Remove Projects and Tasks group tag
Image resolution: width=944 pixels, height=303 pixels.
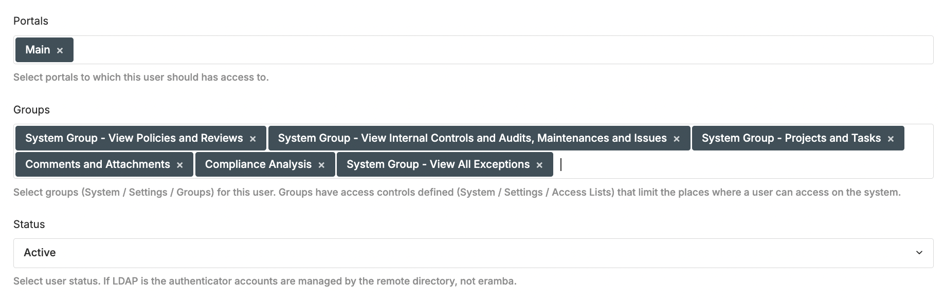tap(890, 139)
